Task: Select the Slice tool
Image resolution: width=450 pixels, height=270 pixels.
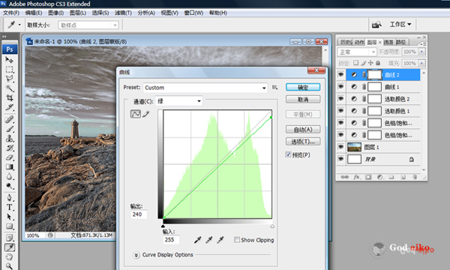Action: pyautogui.click(x=9, y=107)
